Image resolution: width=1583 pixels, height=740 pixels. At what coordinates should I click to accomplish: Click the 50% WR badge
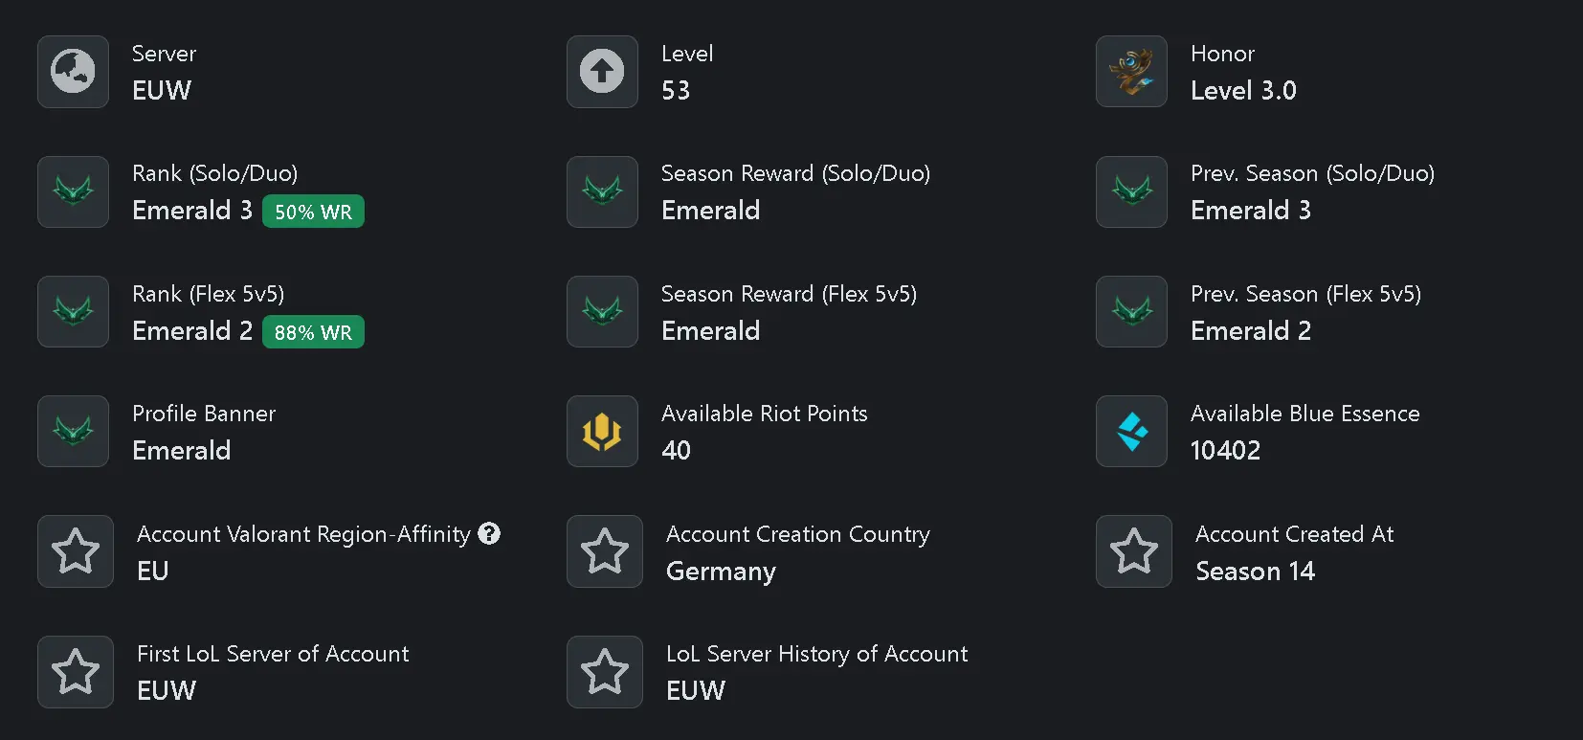[313, 212]
